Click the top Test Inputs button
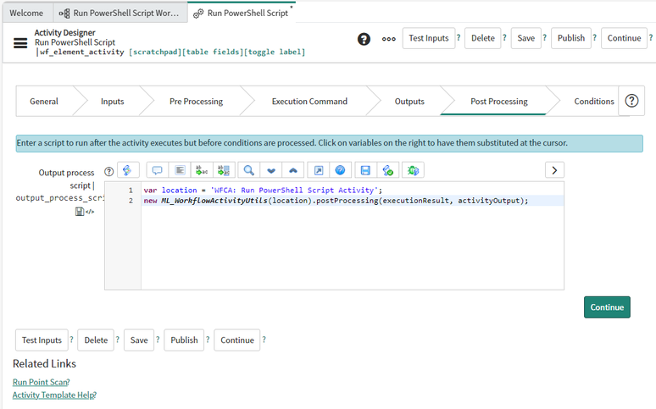656x409 pixels. (429, 38)
